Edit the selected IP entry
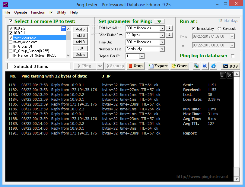 pyautogui.click(x=80, y=48)
